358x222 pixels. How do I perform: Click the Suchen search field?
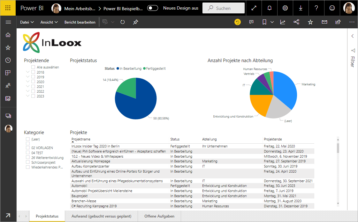[224, 8]
